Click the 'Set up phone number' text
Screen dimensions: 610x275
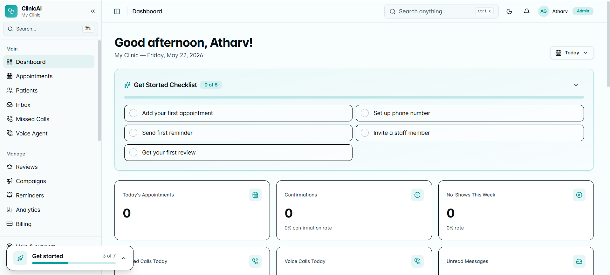point(402,113)
